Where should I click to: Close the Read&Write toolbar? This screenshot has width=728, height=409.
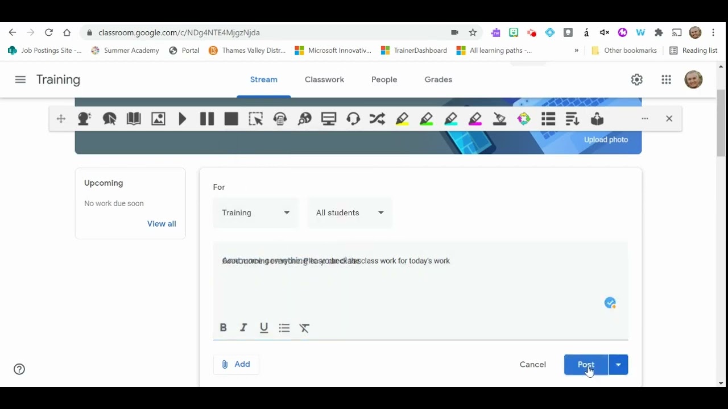(669, 119)
